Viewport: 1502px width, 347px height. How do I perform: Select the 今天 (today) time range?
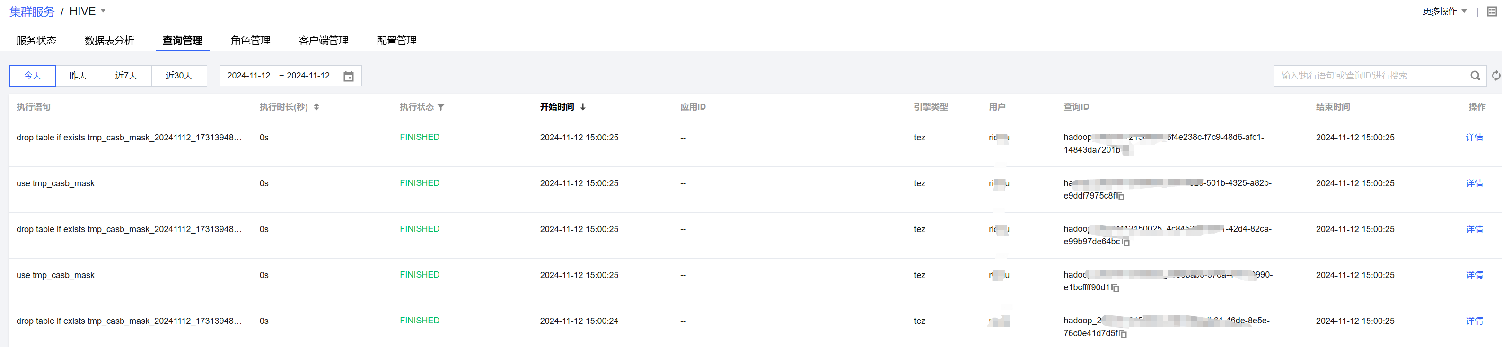[33, 76]
